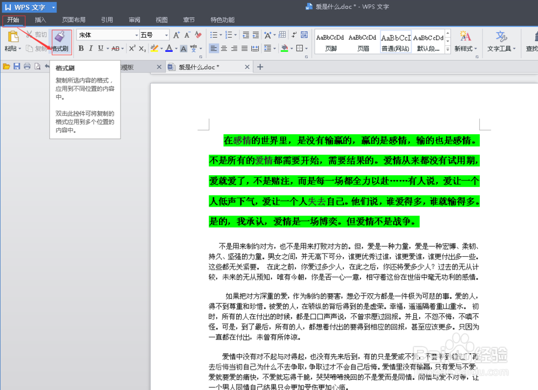Insert a table using the table grid icon
The height and width of the screenshot is (390, 538).
[x=282, y=34]
